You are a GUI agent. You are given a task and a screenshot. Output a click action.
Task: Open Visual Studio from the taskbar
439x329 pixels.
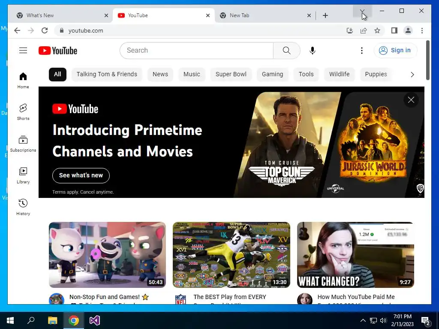point(95,320)
